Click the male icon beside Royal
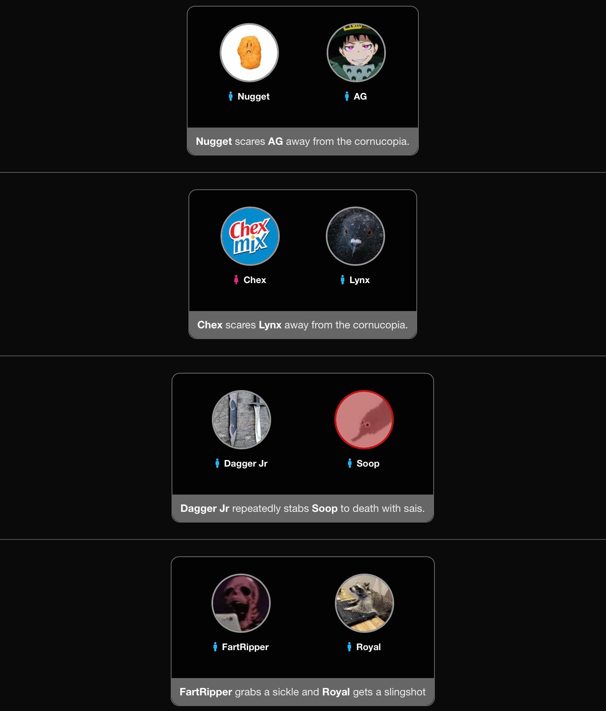The height and width of the screenshot is (711, 606). (x=349, y=647)
